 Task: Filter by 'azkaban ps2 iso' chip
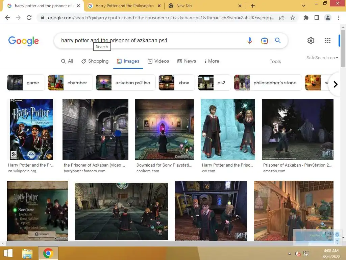pos(126,83)
